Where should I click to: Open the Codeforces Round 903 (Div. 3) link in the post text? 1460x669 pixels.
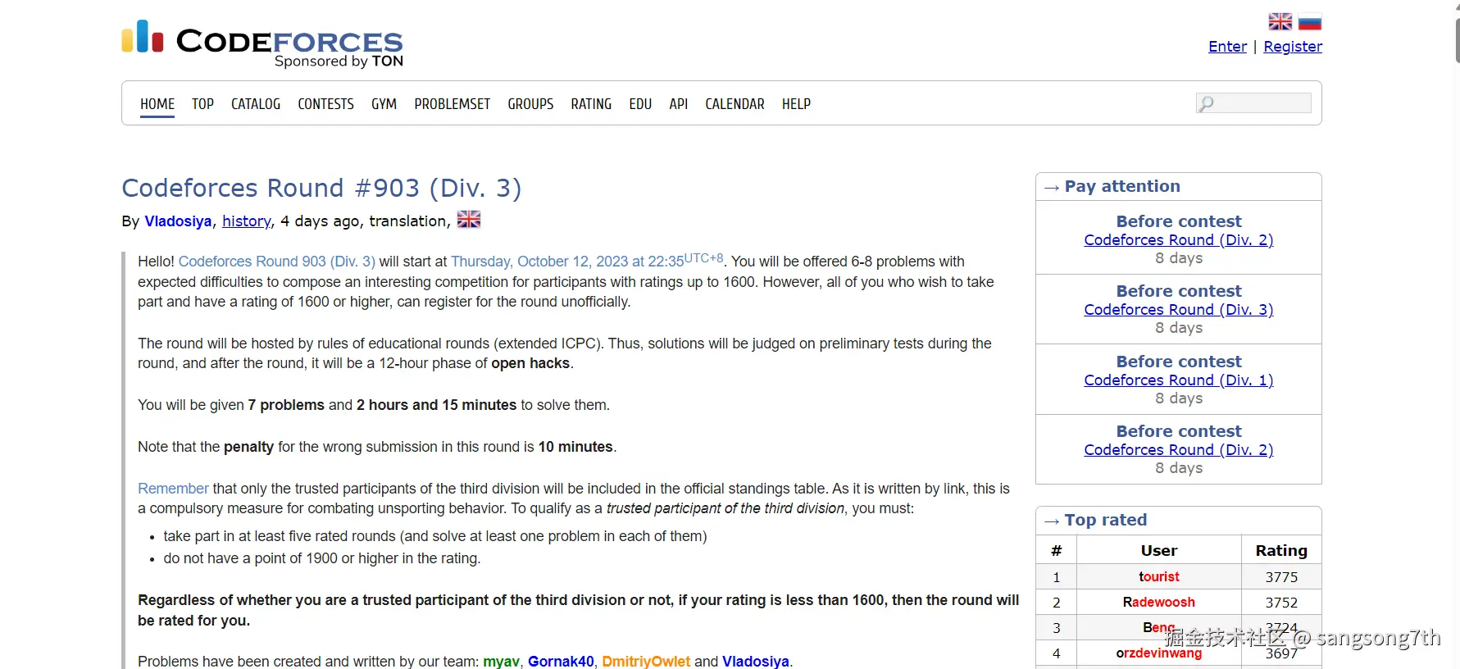click(277, 262)
